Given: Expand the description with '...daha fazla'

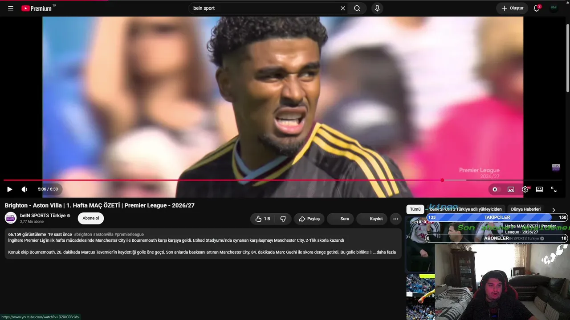Looking at the screenshot, I should pyautogui.click(x=384, y=252).
